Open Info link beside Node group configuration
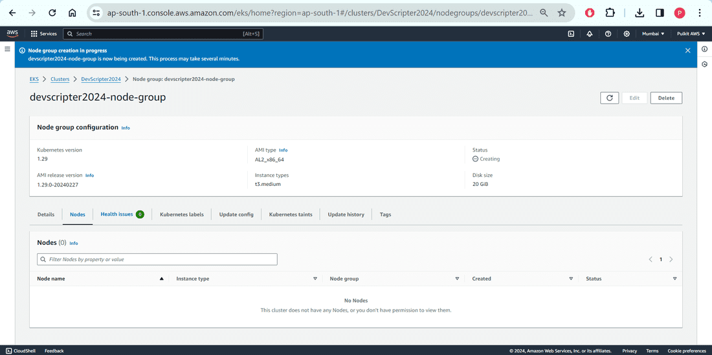The image size is (712, 355). pyautogui.click(x=126, y=128)
